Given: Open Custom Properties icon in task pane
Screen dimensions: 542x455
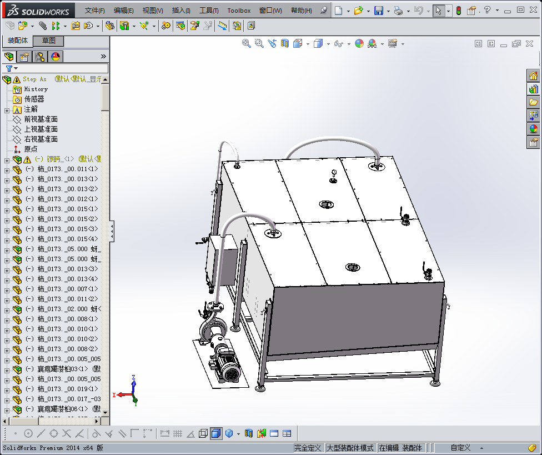Looking at the screenshot, I should point(533,142).
